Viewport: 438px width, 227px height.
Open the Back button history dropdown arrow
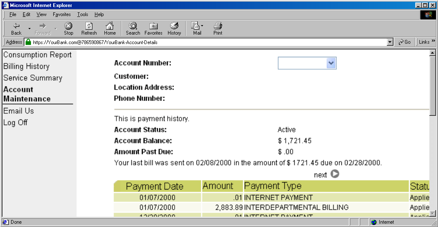(x=29, y=28)
